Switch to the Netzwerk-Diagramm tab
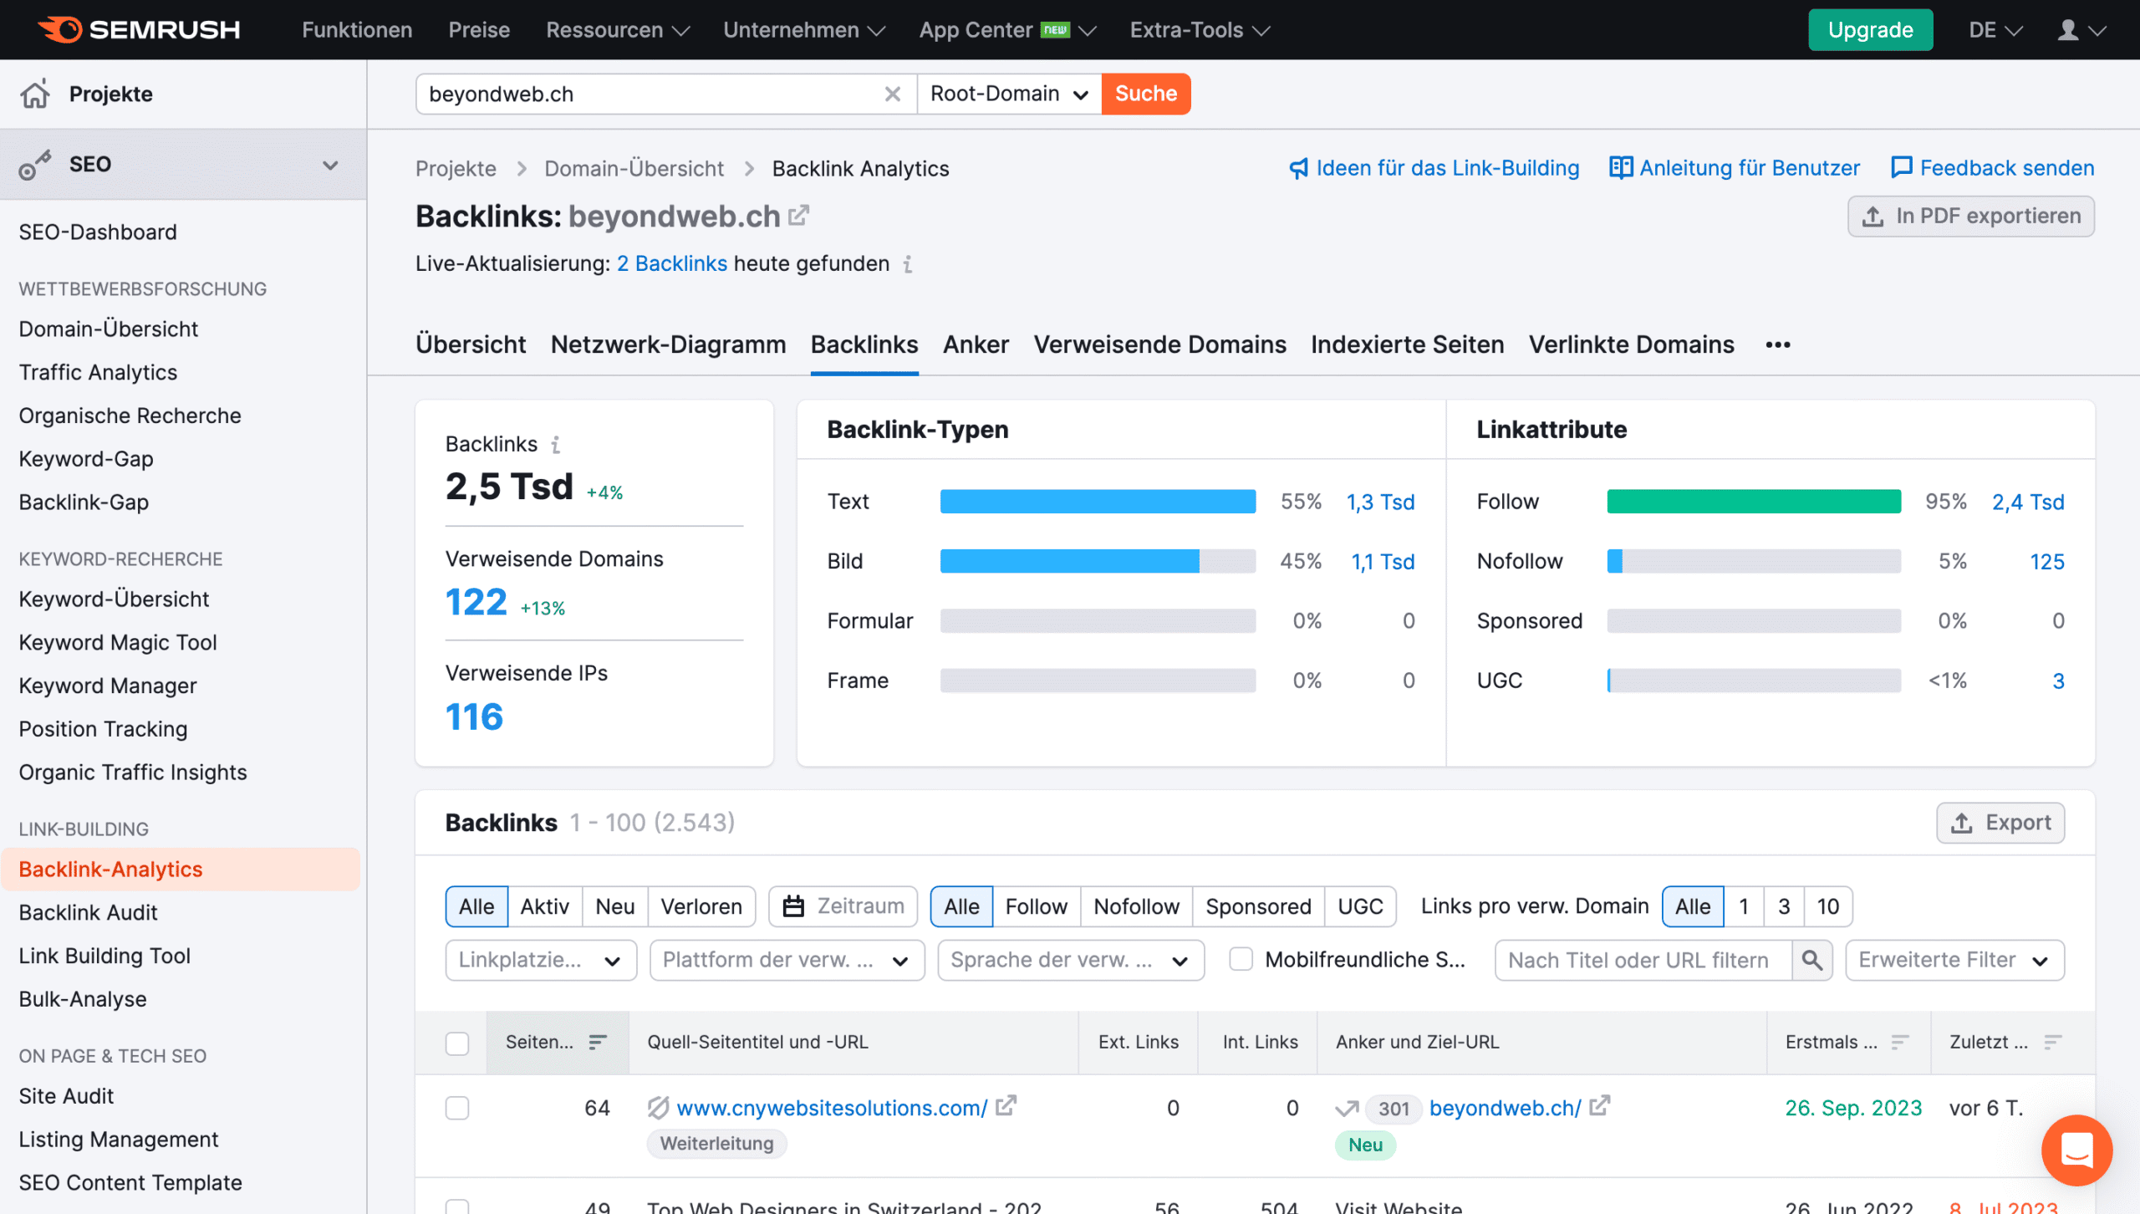Viewport: 2140px width, 1214px height. [668, 344]
